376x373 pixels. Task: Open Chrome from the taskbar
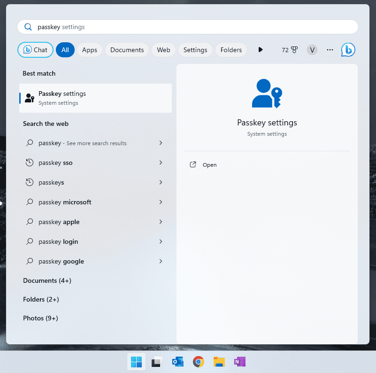(x=198, y=362)
